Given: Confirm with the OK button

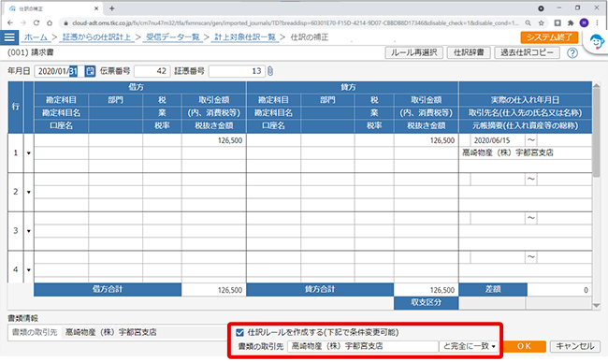Looking at the screenshot, I should [524, 346].
